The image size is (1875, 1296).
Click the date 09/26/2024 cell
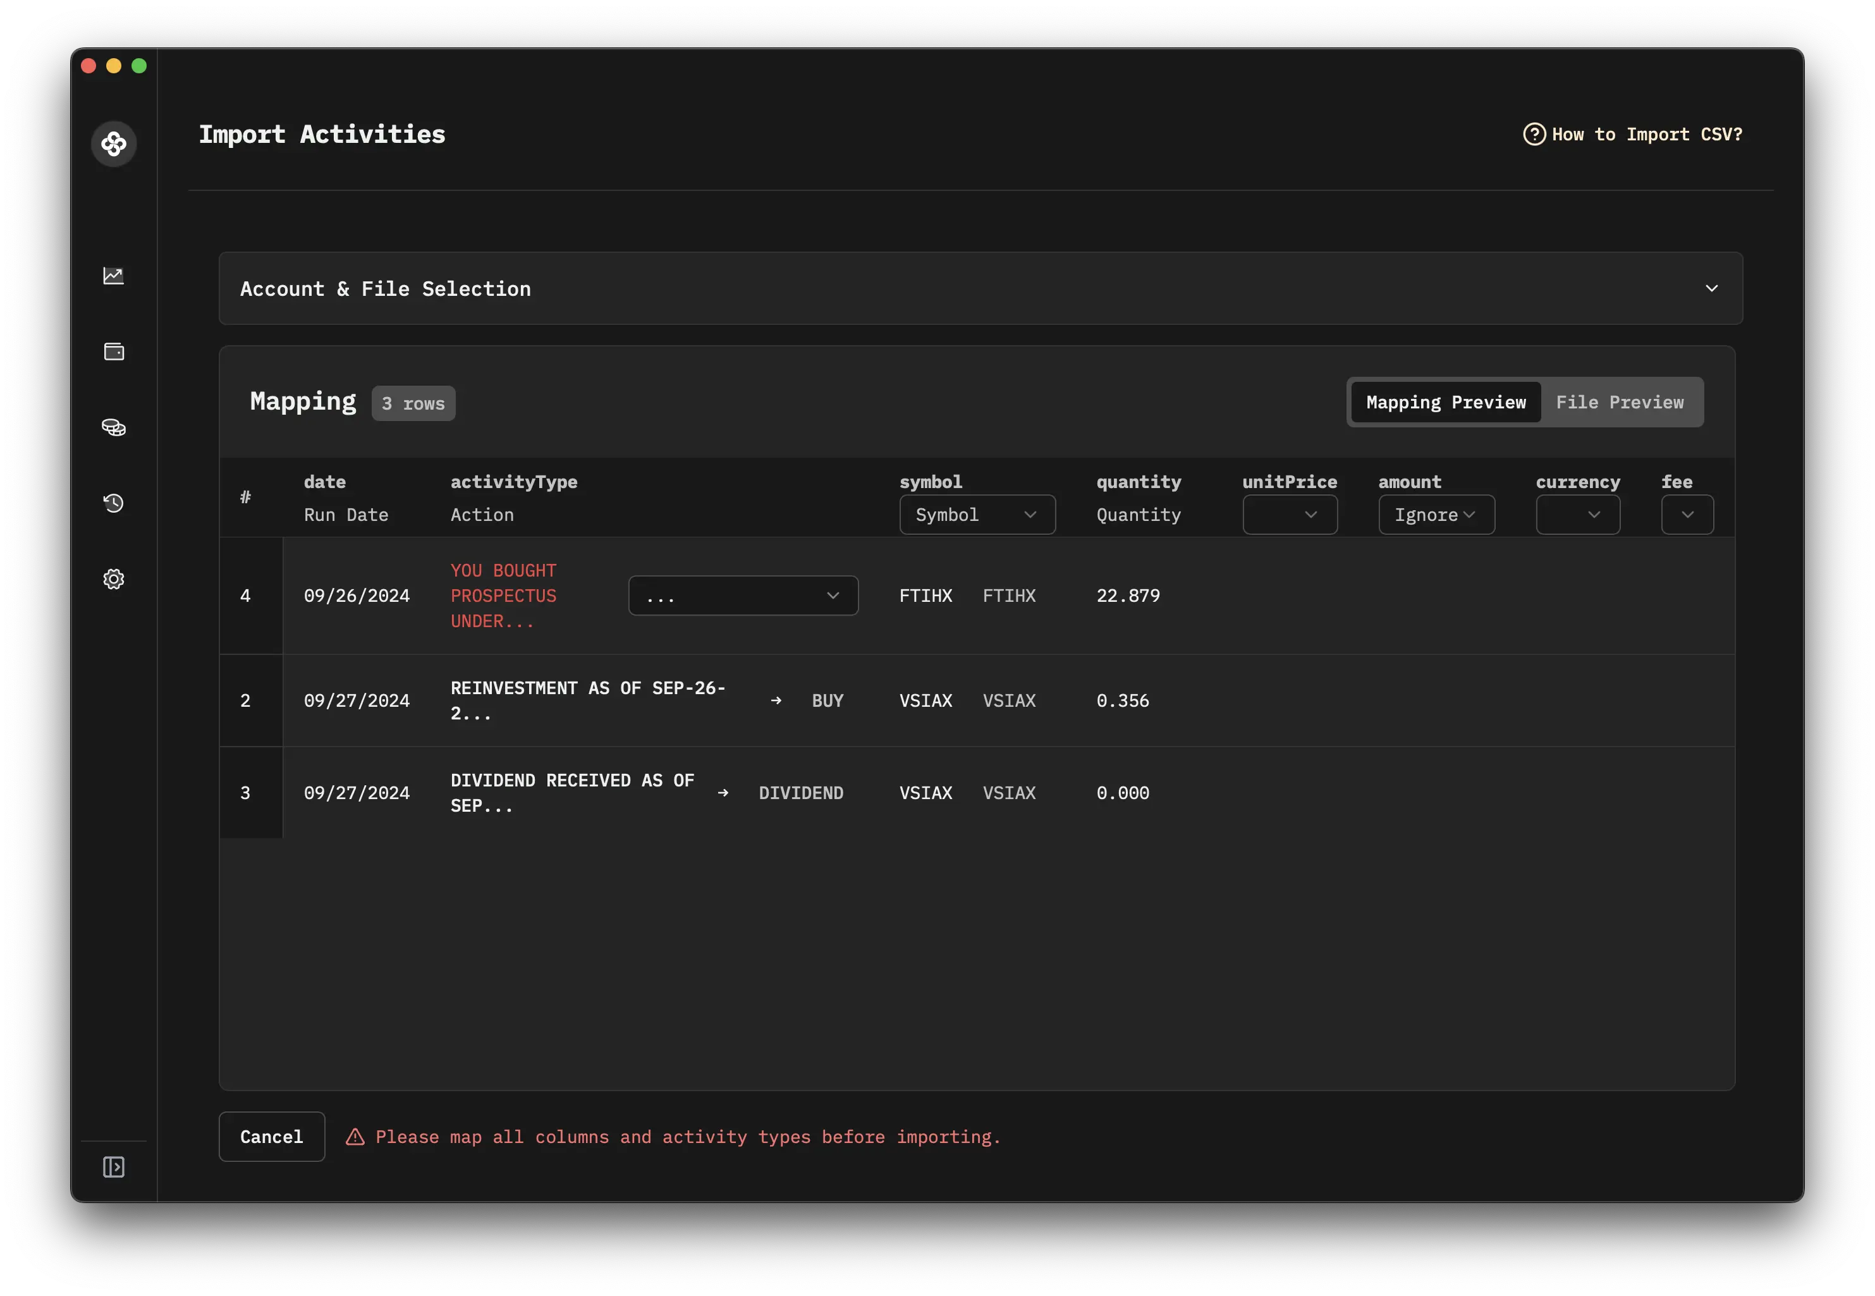click(x=357, y=596)
